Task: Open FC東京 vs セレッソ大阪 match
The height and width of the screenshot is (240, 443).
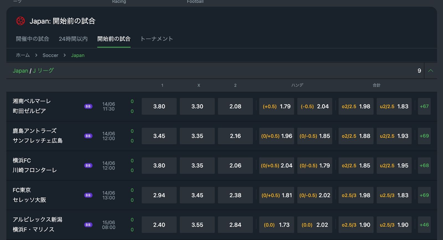Action: [x=29, y=195]
